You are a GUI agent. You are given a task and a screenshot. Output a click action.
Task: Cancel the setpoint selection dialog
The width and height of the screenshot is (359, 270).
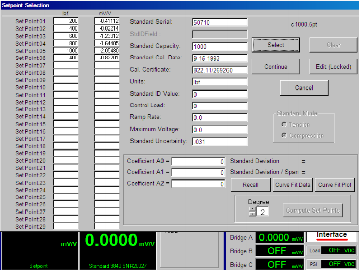coord(304,88)
